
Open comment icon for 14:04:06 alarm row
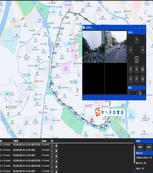point(52,167)
